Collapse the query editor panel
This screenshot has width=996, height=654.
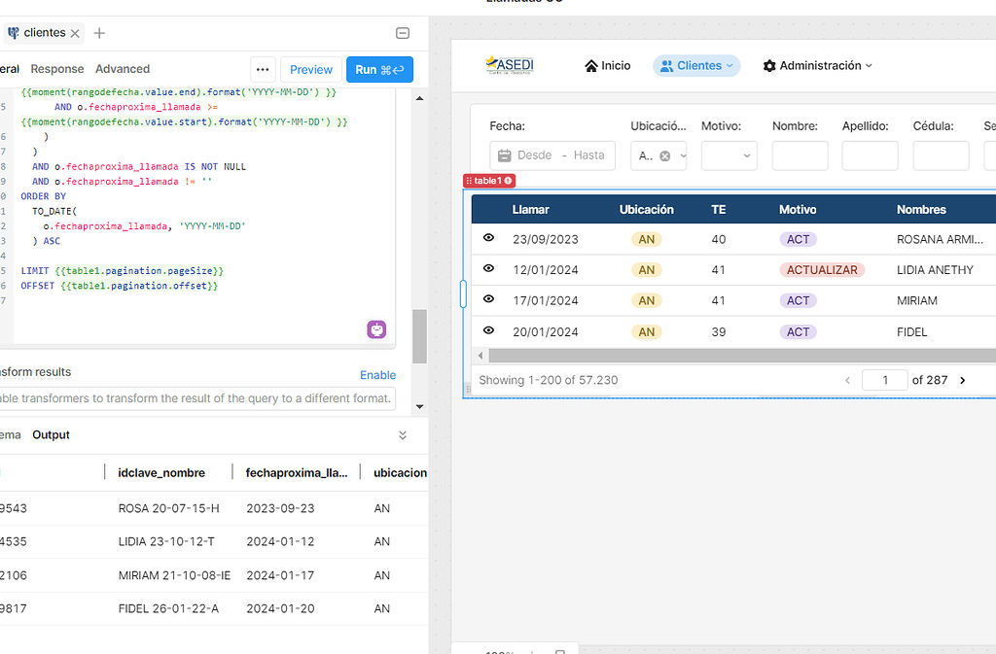click(x=403, y=33)
